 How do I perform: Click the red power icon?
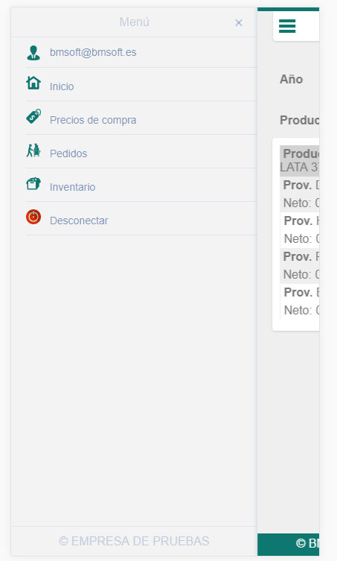tap(33, 217)
